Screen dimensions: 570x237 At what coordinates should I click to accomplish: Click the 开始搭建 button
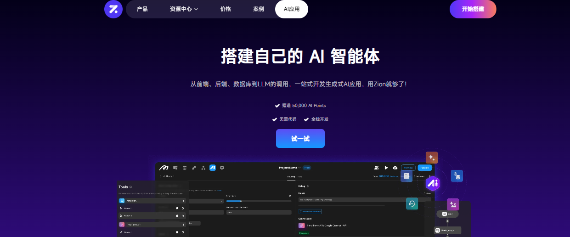(473, 9)
